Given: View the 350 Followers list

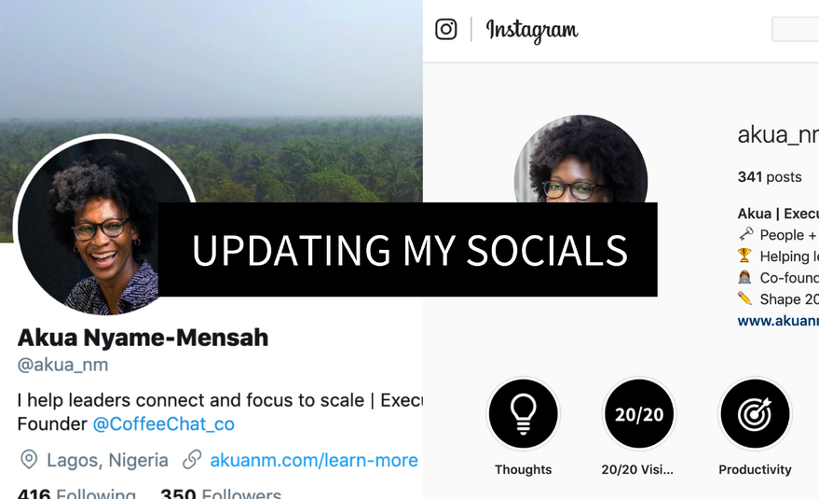Looking at the screenshot, I should [x=221, y=493].
